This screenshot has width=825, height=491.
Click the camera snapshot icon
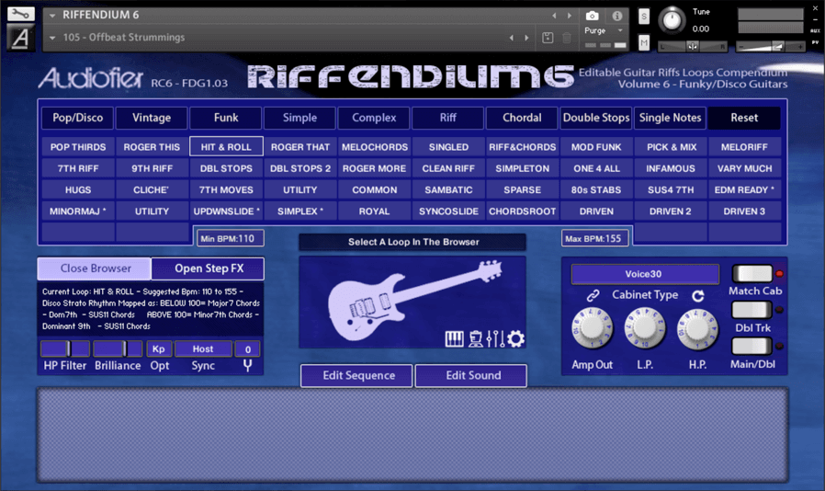coord(593,16)
